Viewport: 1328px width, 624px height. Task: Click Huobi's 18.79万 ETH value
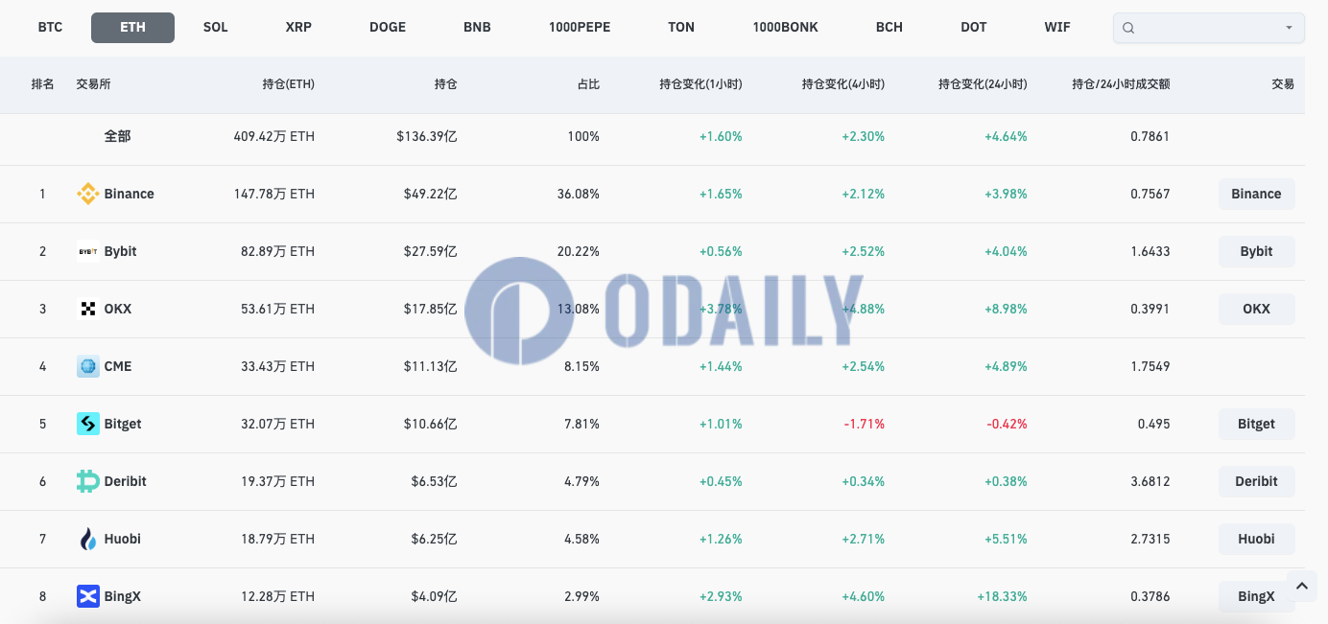pyautogui.click(x=277, y=539)
